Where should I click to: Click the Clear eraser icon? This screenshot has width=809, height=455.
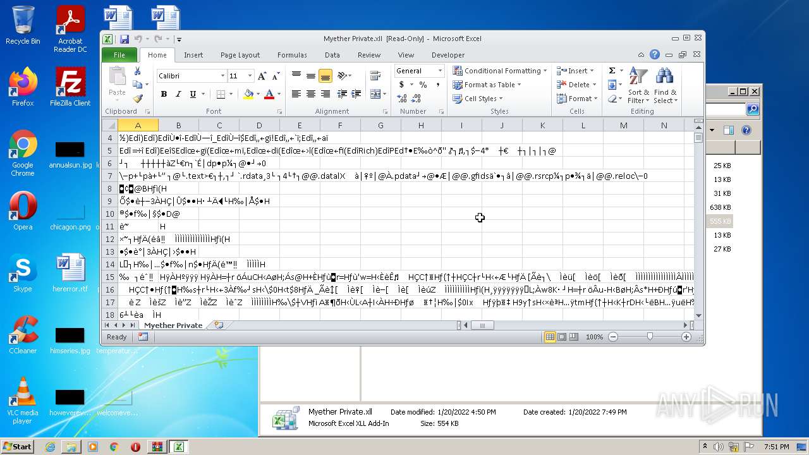point(612,99)
